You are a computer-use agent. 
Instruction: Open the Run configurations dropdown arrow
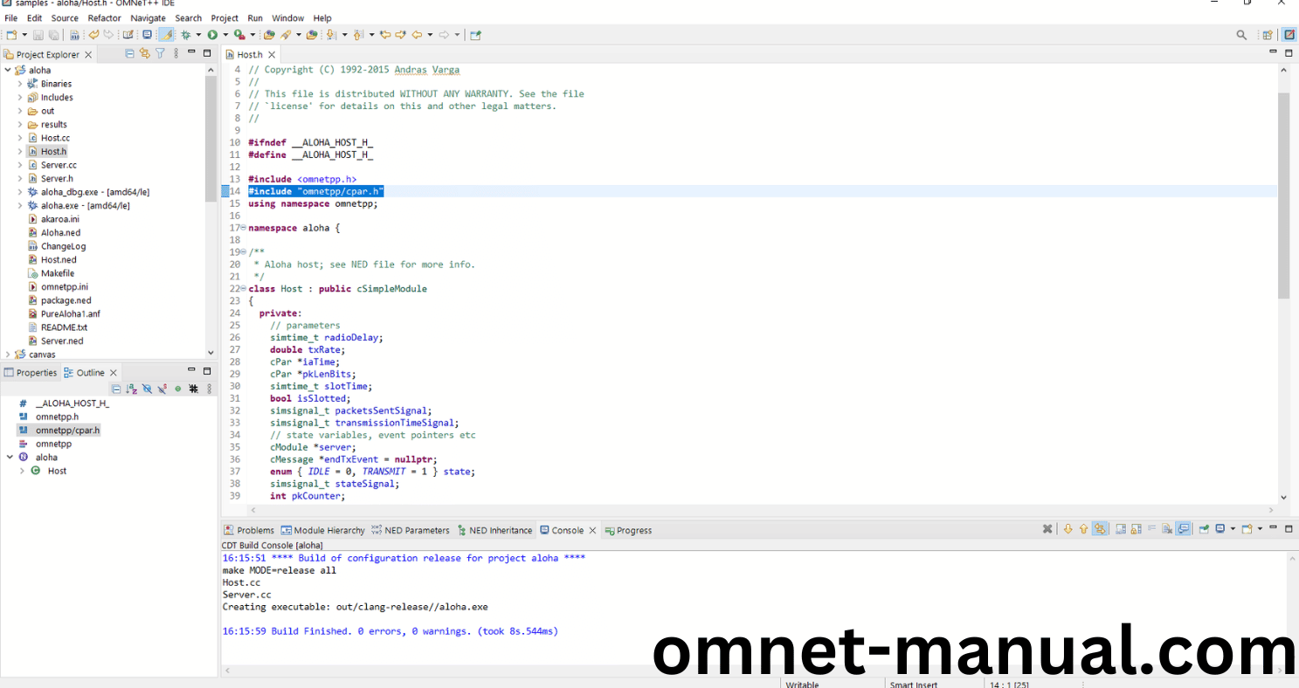225,35
